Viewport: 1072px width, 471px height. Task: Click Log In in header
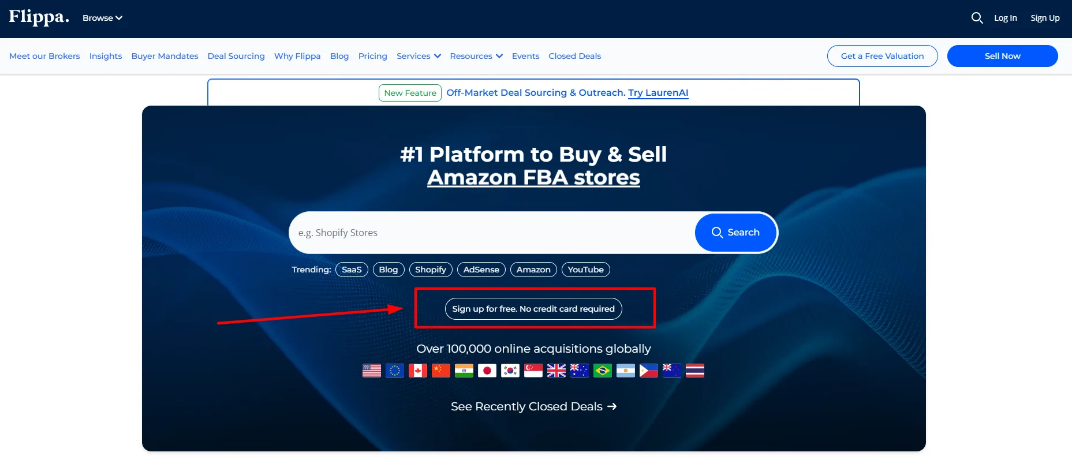[1005, 18]
